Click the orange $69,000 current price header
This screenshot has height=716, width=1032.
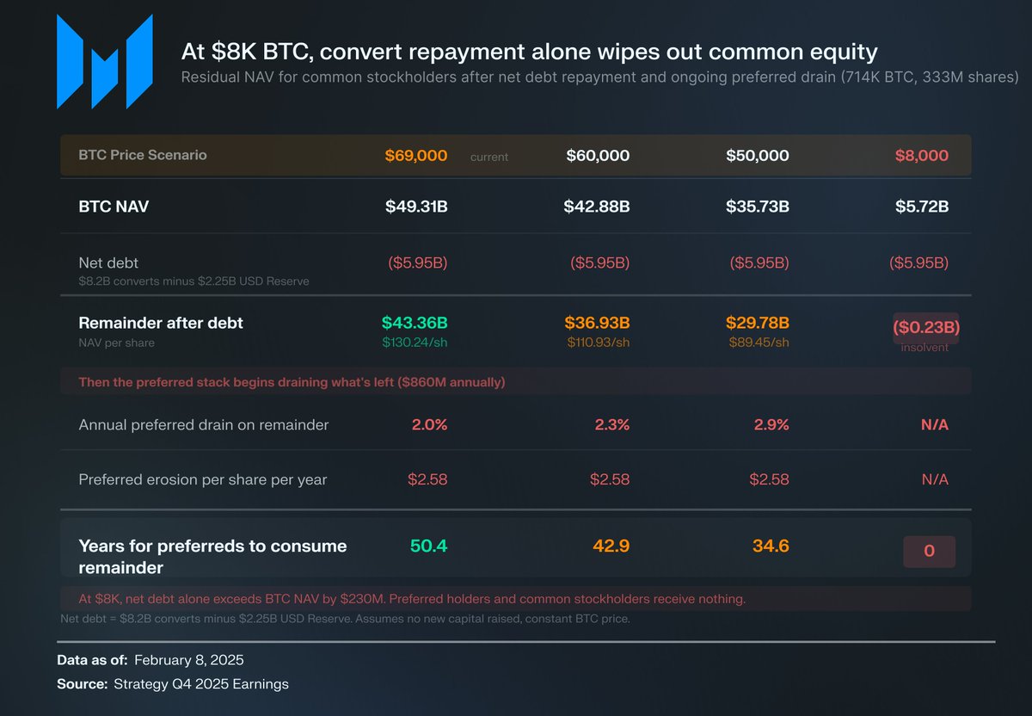pos(416,156)
